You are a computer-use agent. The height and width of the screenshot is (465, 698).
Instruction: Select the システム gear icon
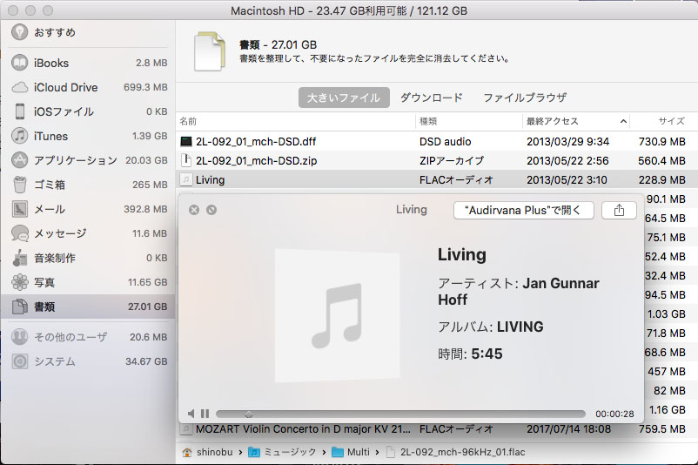(20, 361)
